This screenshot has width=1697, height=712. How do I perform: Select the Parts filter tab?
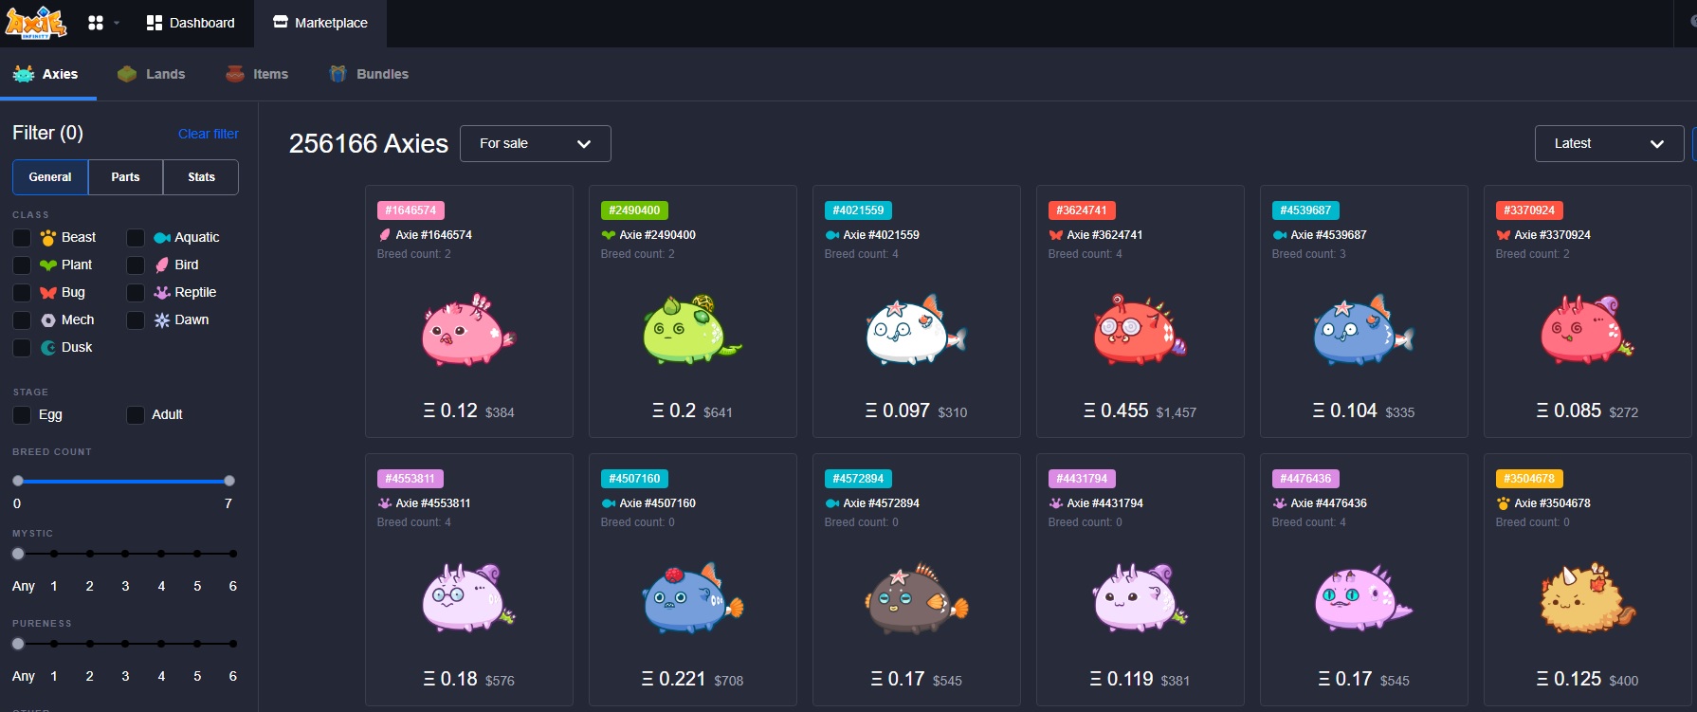(125, 177)
